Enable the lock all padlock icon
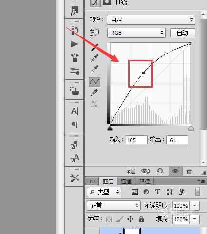The width and height of the screenshot is (207, 234). pyautogui.click(x=141, y=219)
